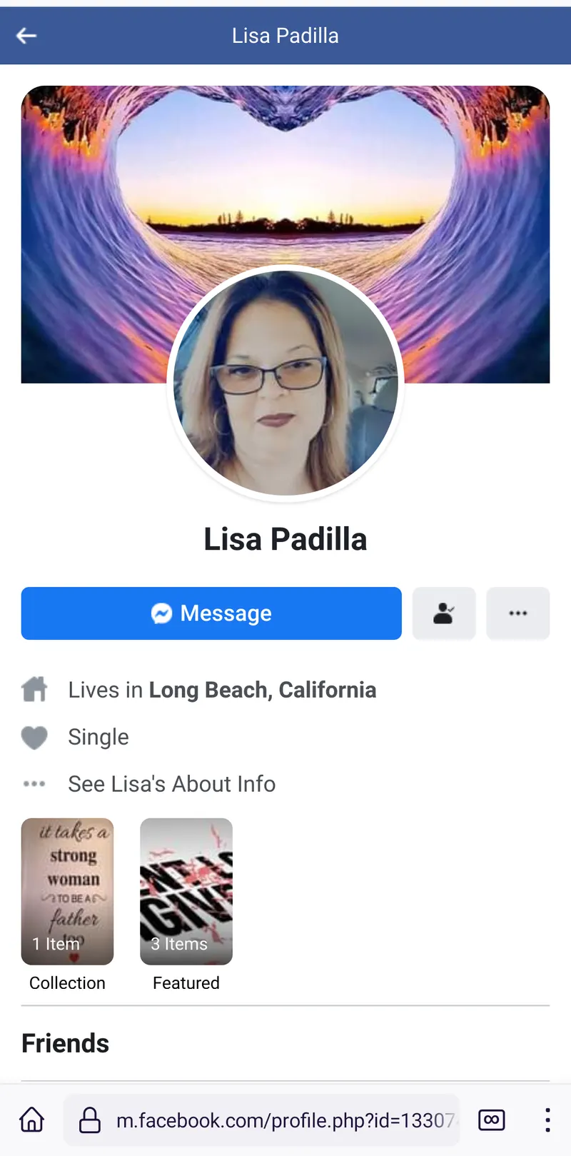Open the Collection thumbnail with 1 Item
Viewport: 571px width, 1156px height.
pos(67,892)
